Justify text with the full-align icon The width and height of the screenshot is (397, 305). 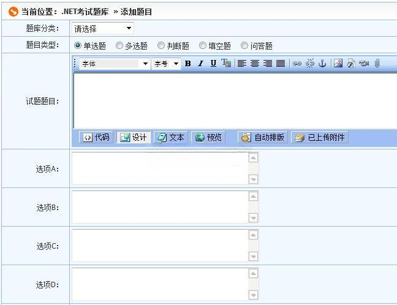click(x=281, y=63)
